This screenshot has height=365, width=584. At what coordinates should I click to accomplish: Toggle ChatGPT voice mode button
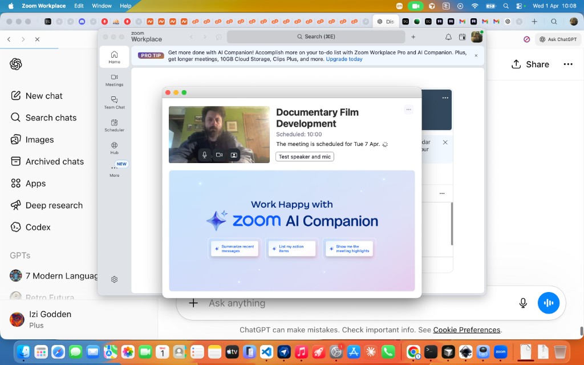click(549, 303)
